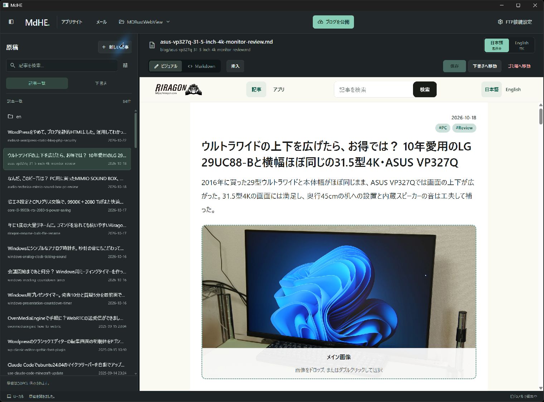The height and width of the screenshot is (402, 544).
Task: Click the document file icon beside the filename
Action: click(x=152, y=45)
